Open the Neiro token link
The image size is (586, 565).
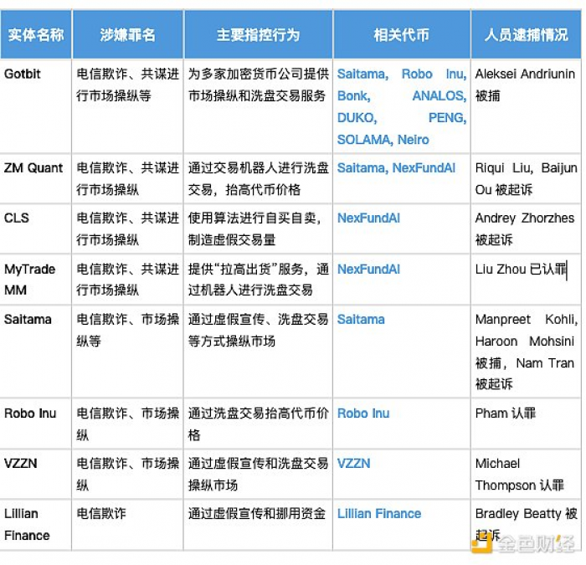tap(414, 140)
